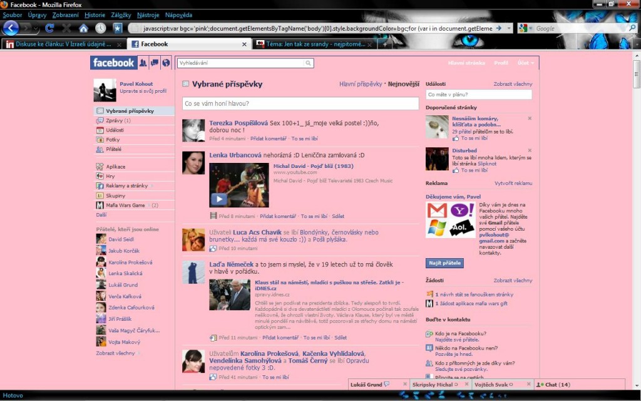Image resolution: width=641 pixels, height=401 pixels.
Task: Dismiss the Disturbed page suggestion
Action: 530,150
